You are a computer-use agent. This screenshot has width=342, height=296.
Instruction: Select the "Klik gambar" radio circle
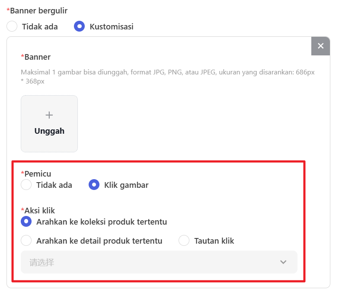94,185
